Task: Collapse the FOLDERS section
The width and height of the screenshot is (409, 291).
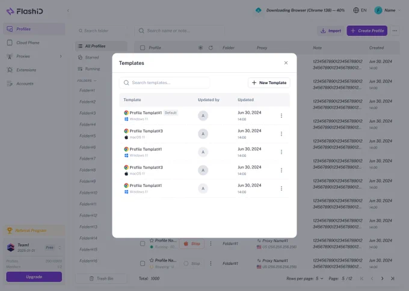Action: tap(87, 81)
